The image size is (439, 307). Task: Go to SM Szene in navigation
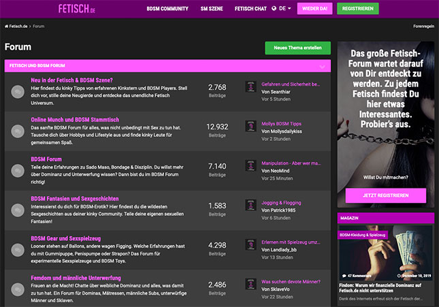point(211,9)
